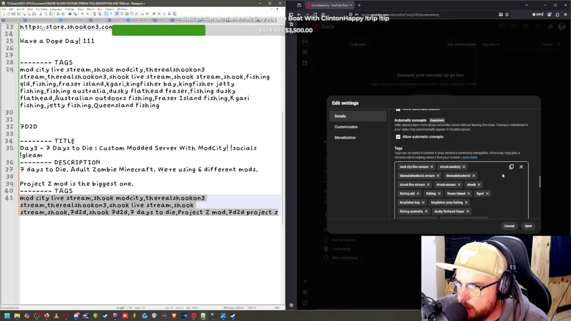Uncheck Allow automatic concepts
This screenshot has width=571, height=321.
(398, 137)
